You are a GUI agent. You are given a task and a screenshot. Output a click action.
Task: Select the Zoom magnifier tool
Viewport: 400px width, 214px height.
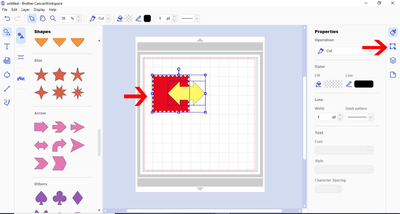[53, 18]
